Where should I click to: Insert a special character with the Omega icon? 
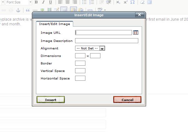click(132, 2)
